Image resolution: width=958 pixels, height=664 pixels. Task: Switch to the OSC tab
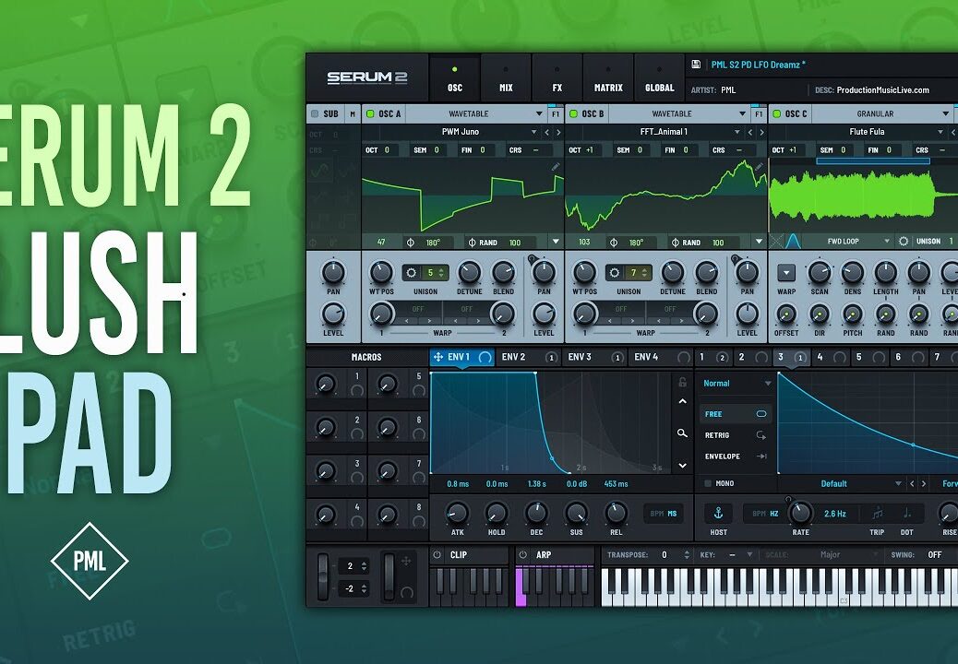click(x=455, y=78)
